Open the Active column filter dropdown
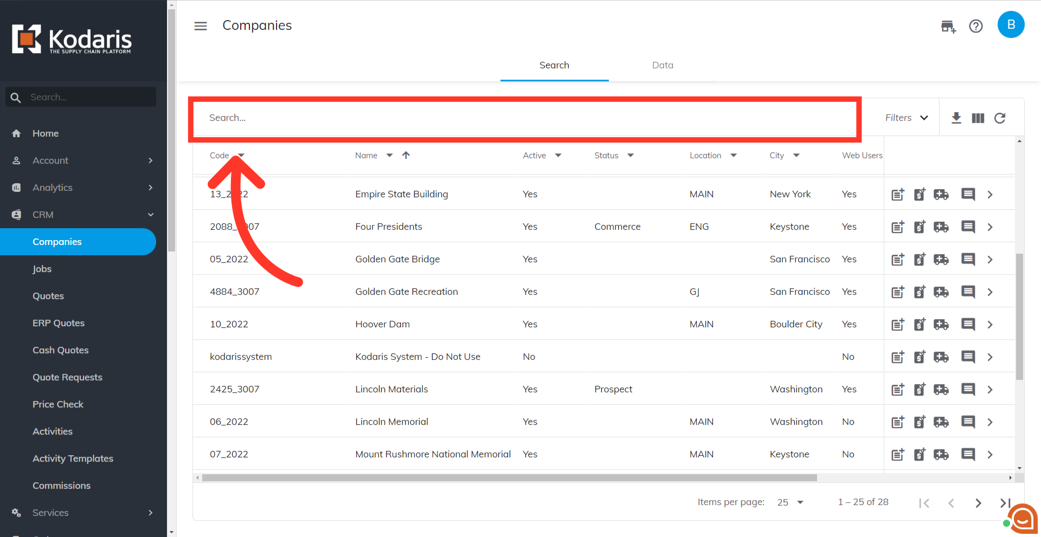The image size is (1041, 537). [x=558, y=156]
